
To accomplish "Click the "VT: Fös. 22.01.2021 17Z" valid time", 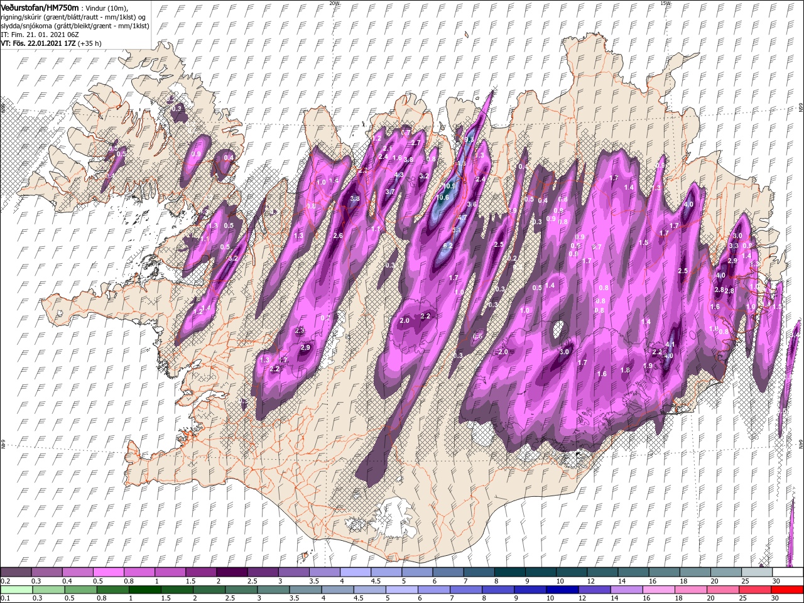I will [38, 43].
